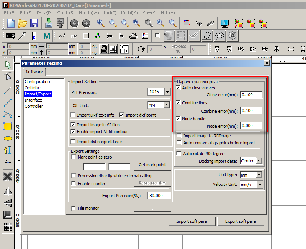306x249 pixels.
Task: Click the New file icon
Action: (x=11, y=23)
